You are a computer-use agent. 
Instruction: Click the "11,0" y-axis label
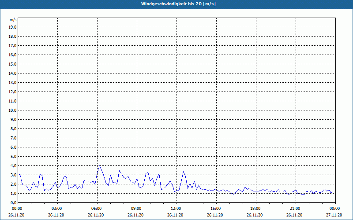tap(12, 101)
